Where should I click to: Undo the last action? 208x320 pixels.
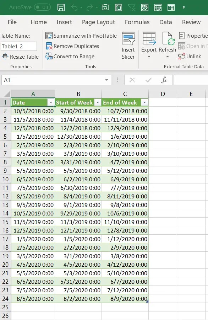coord(75,7)
